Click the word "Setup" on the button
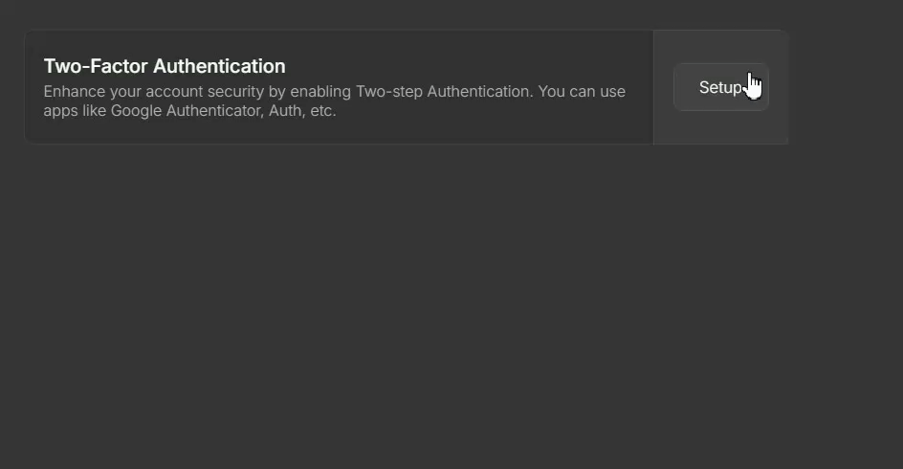This screenshot has width=903, height=469. point(719,87)
